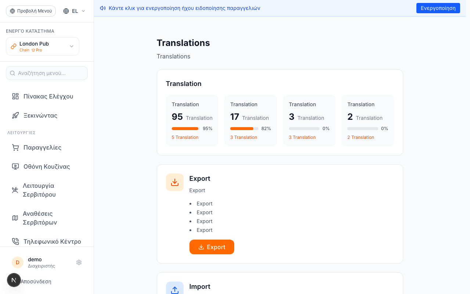470x294 pixels.
Task: Click the blue upload icon in Import card
Action: coord(175,290)
